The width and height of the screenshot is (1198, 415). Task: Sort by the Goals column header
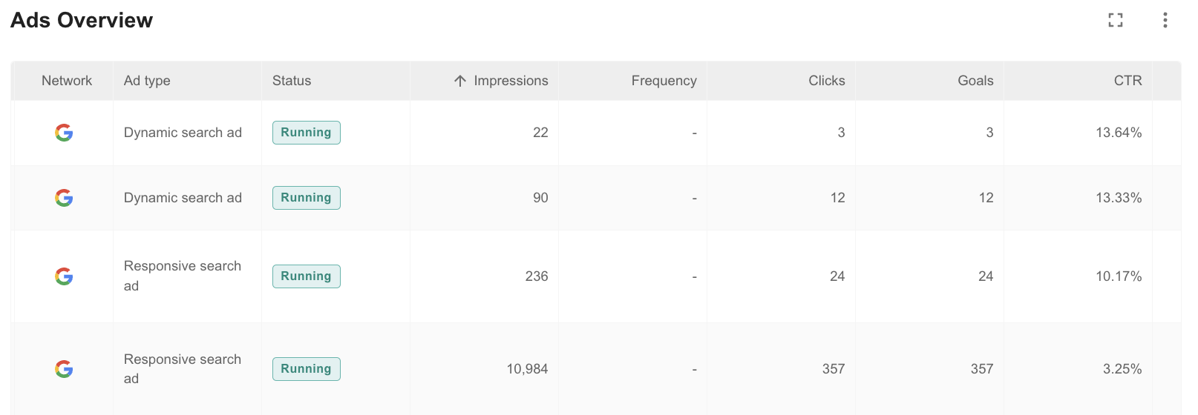pos(975,81)
